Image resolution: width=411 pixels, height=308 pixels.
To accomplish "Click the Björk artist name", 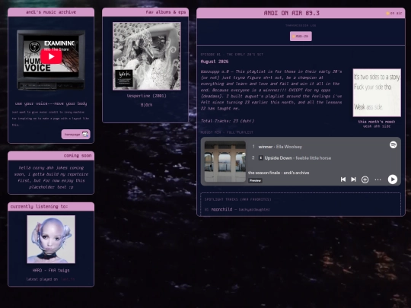I will [147, 105].
